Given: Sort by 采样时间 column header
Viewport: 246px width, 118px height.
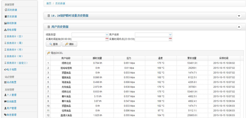Looking at the screenshot, I should coord(224,58).
